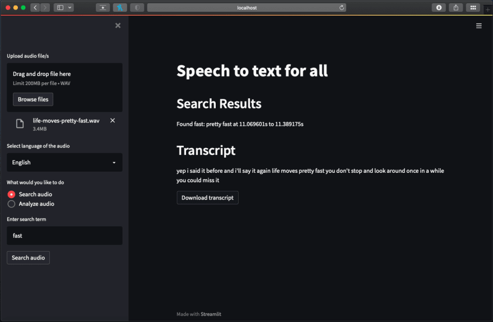Viewport: 493px width, 322px height.
Task: Show the Safari tab overview grid
Action: 473,7
